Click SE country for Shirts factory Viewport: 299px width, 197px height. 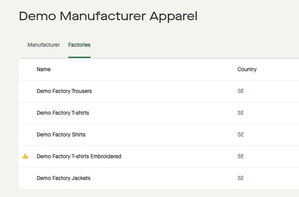[241, 134]
